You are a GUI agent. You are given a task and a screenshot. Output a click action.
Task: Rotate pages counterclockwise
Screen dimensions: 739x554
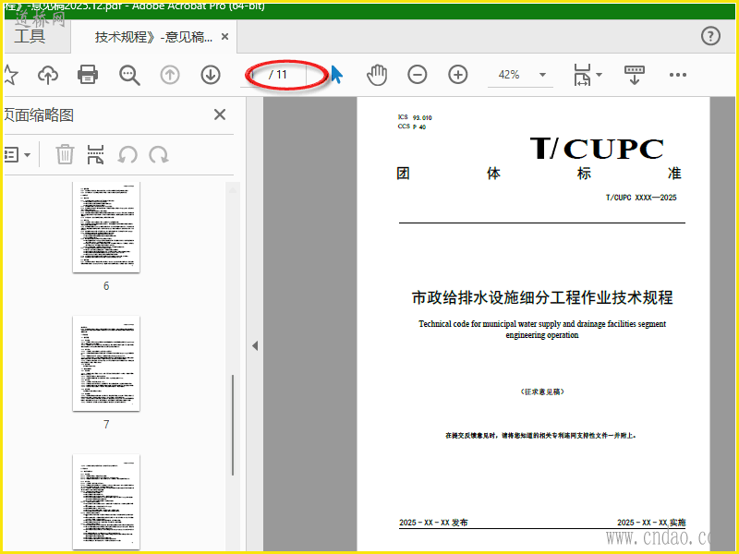(127, 154)
